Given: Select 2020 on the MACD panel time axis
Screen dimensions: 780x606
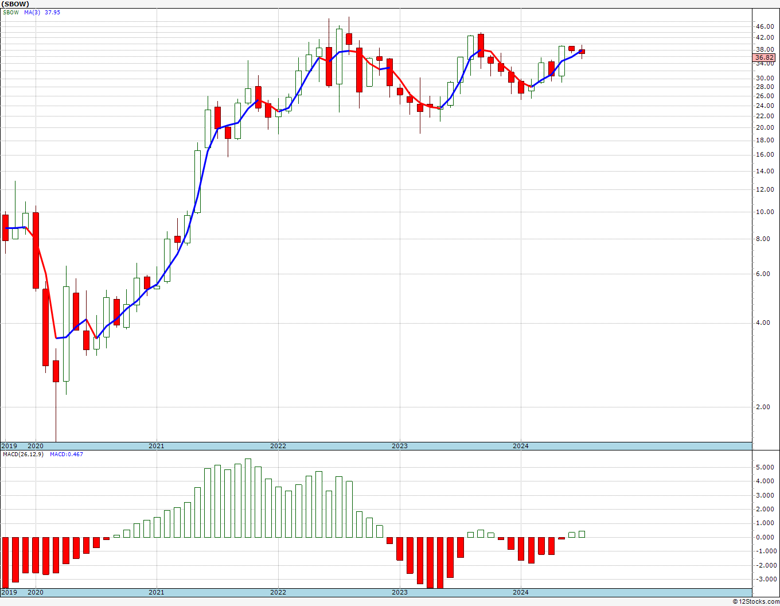Looking at the screenshot, I should click(x=36, y=592).
